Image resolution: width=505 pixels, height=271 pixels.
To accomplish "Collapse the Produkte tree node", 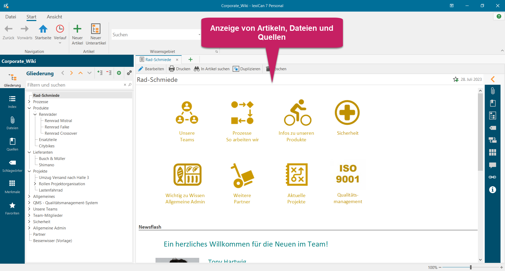I will coord(29,108).
